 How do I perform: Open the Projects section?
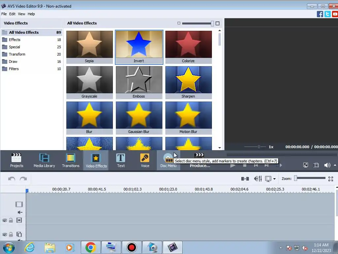[17, 160]
